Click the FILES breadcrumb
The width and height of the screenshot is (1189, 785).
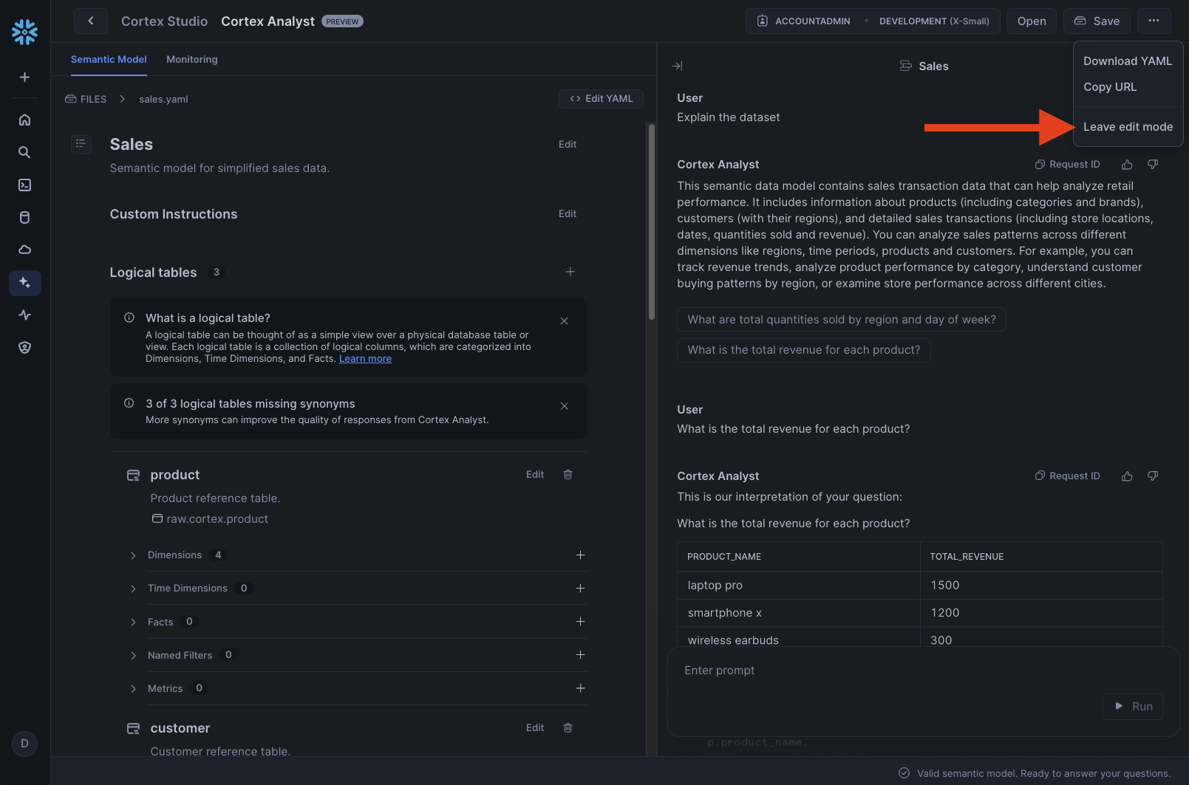pos(86,99)
